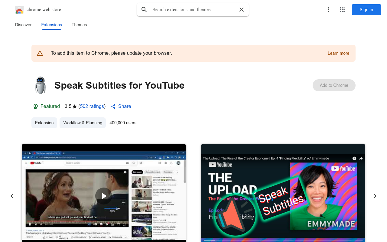Image resolution: width=387 pixels, height=242 pixels.
Task: Open the 502 ratings link
Action: (92, 106)
